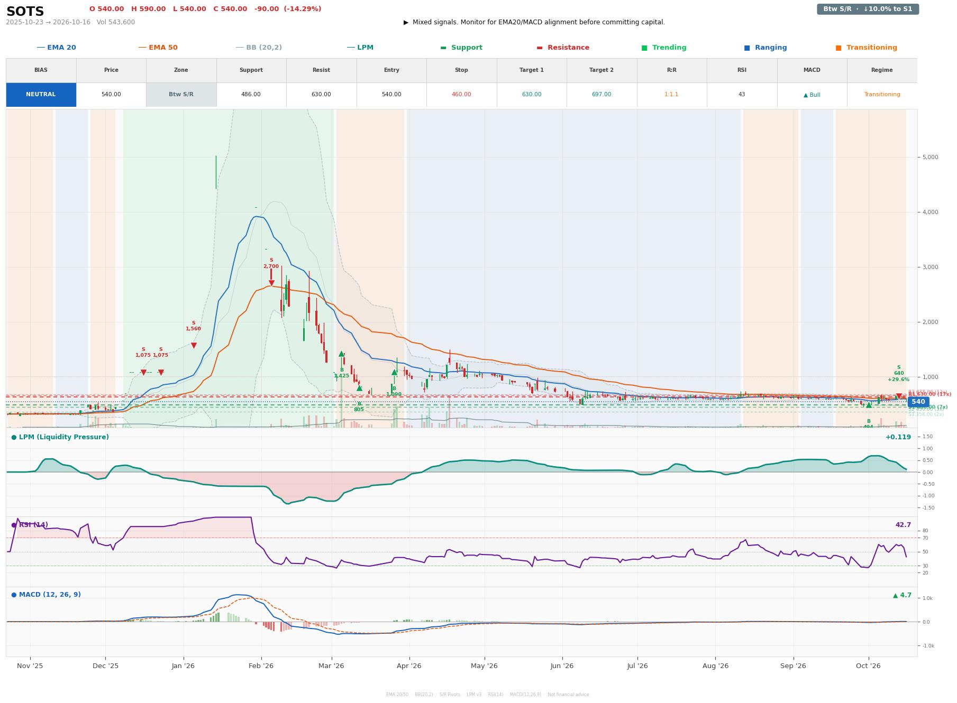Select the red 460.00 stop value

[x=461, y=95]
